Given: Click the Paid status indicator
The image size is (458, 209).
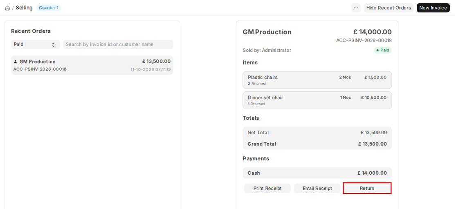Looking at the screenshot, I should point(383,50).
